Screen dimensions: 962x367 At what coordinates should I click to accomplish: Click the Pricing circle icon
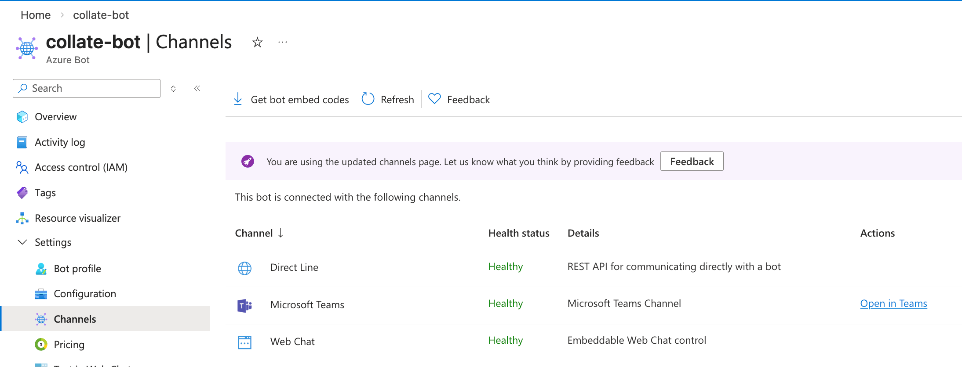41,345
